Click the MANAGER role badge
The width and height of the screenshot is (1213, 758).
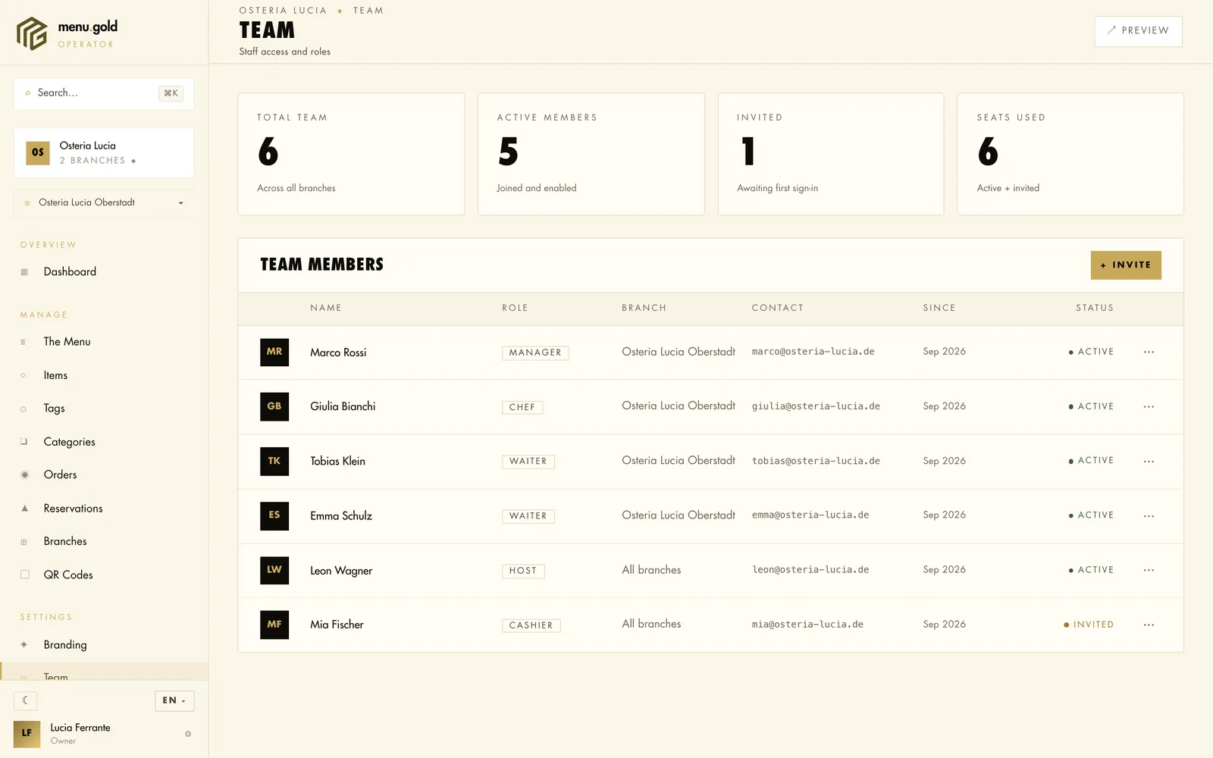click(535, 352)
